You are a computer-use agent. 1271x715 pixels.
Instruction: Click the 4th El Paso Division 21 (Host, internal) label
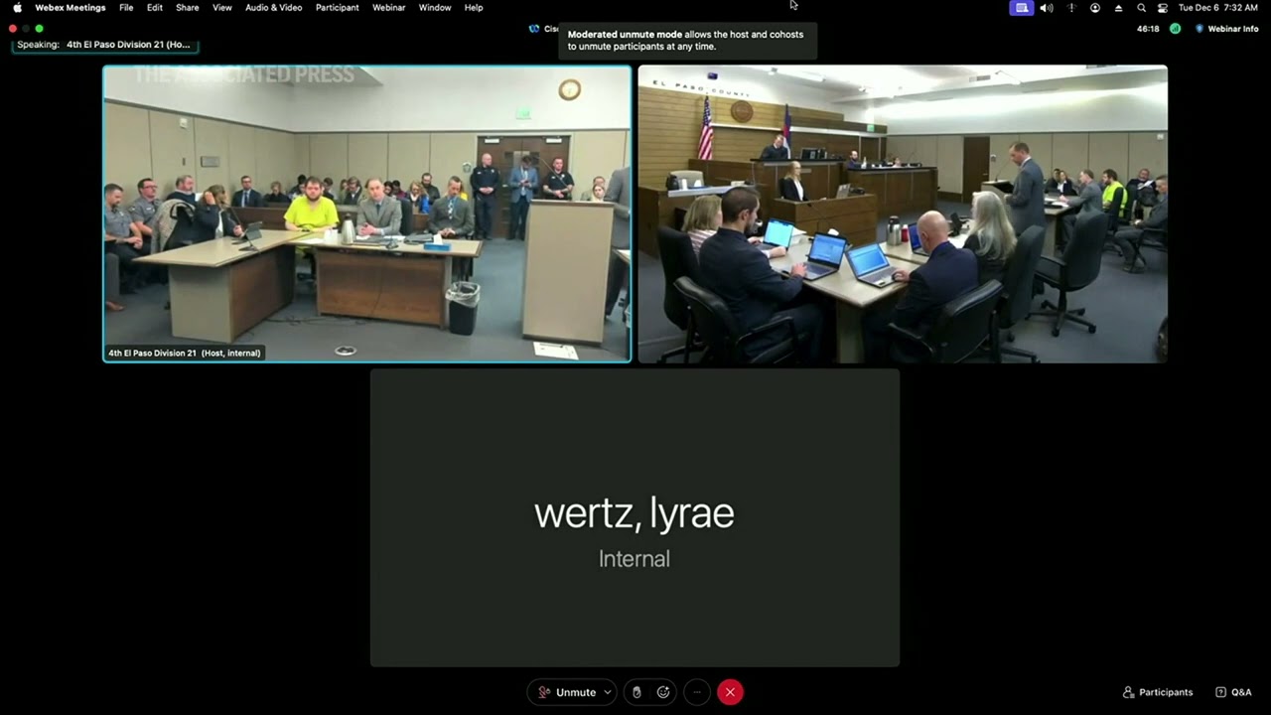click(185, 353)
